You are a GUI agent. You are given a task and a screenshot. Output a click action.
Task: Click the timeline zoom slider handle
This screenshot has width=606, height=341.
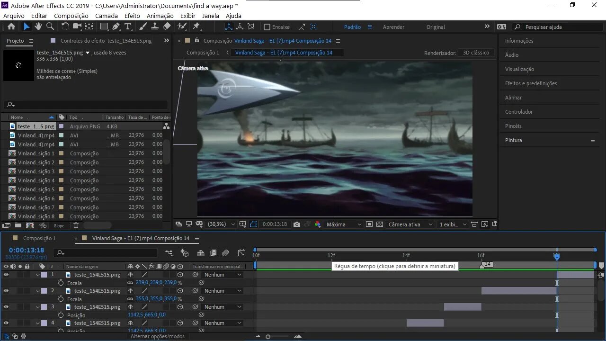[268, 337]
